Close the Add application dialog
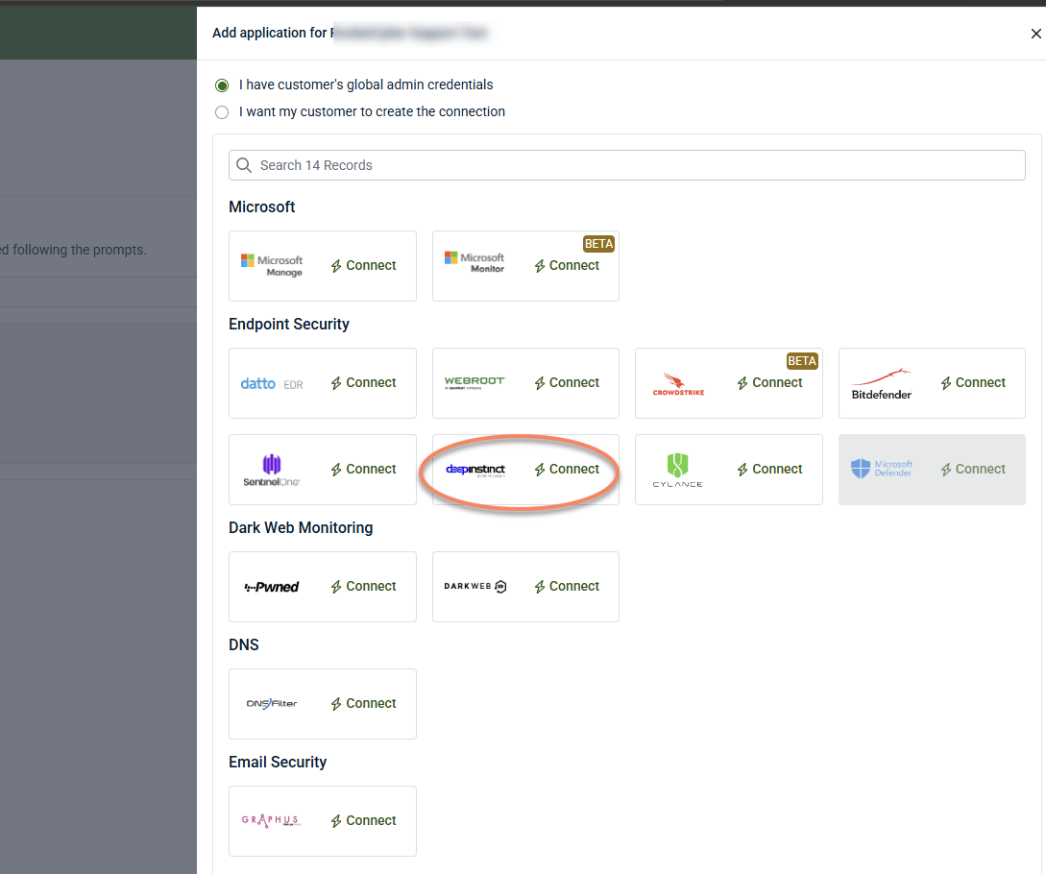Screen dimensions: 1046x874 coord(1035,34)
